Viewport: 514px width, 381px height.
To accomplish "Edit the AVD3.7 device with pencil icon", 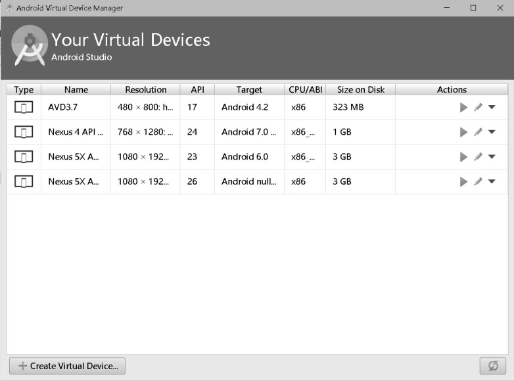I will tap(478, 107).
